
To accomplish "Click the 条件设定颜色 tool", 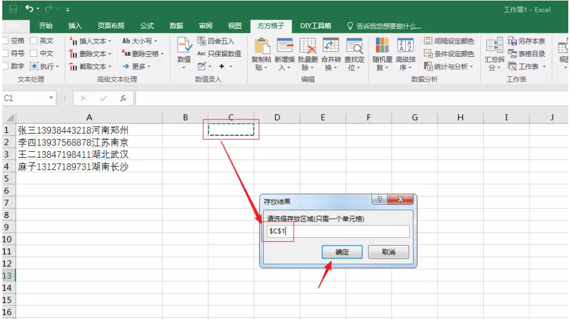I will click(x=449, y=54).
